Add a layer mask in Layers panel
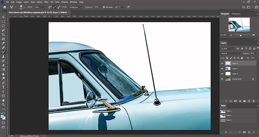This screenshot has height=137, width=259. tap(236, 101)
